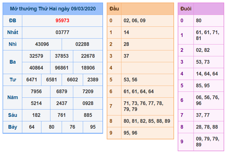
Task: Select third prize number 18906
Action: [x=88, y=68]
